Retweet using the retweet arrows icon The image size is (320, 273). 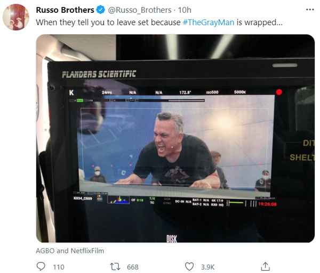click(x=115, y=267)
